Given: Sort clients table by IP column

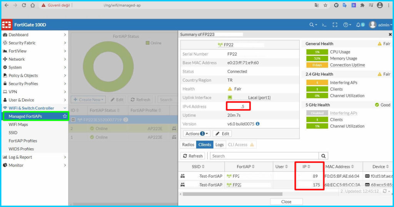Looking at the screenshot, I should point(306,167).
